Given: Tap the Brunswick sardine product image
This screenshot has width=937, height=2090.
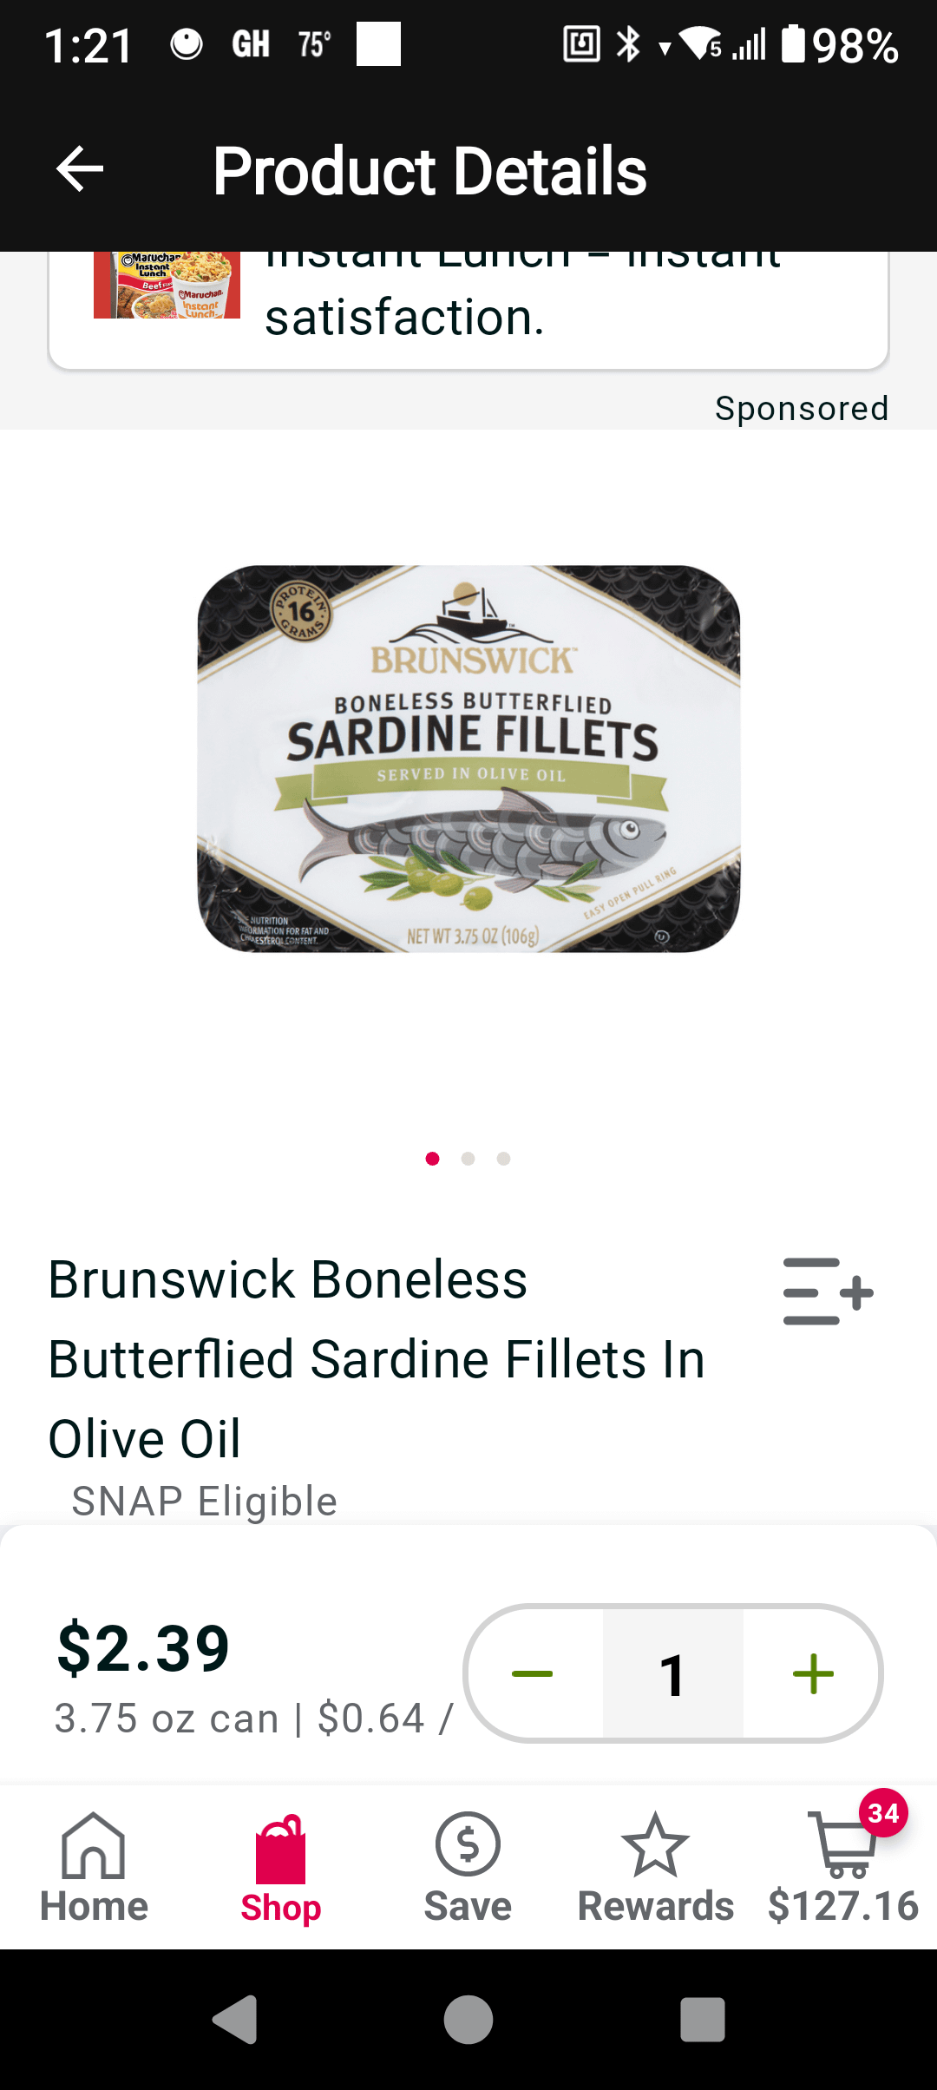Looking at the screenshot, I should [468, 759].
